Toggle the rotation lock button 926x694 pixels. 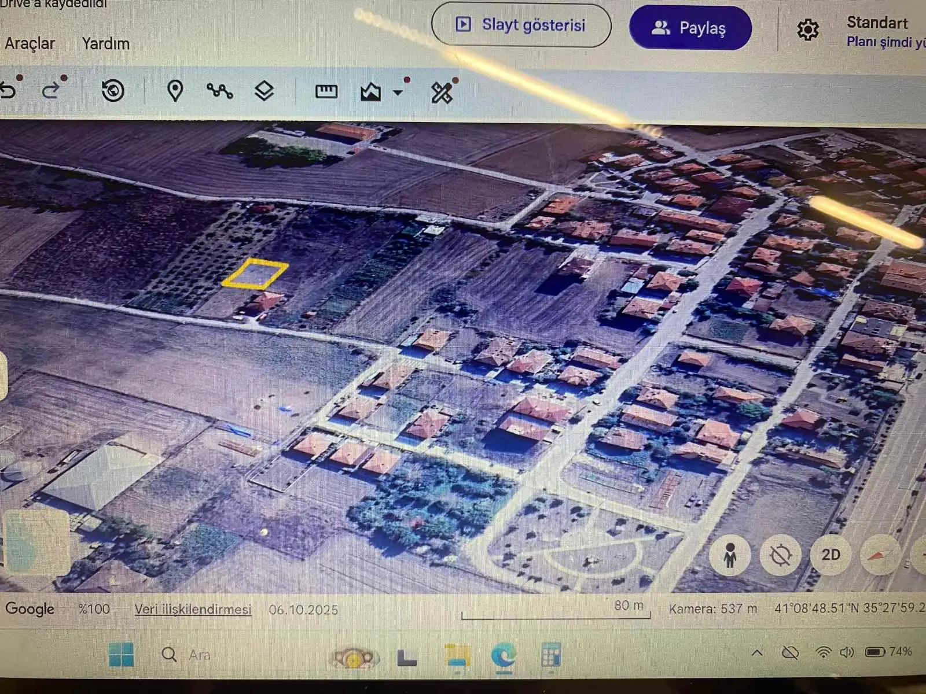coord(780,555)
